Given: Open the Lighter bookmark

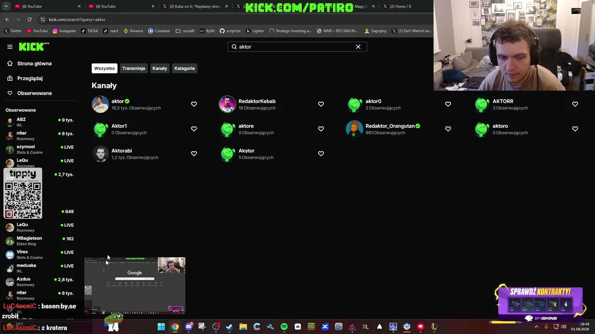Looking at the screenshot, I should pyautogui.click(x=255, y=31).
